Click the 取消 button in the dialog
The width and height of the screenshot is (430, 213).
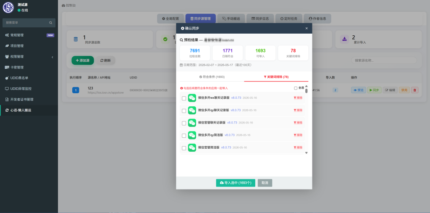point(265,183)
